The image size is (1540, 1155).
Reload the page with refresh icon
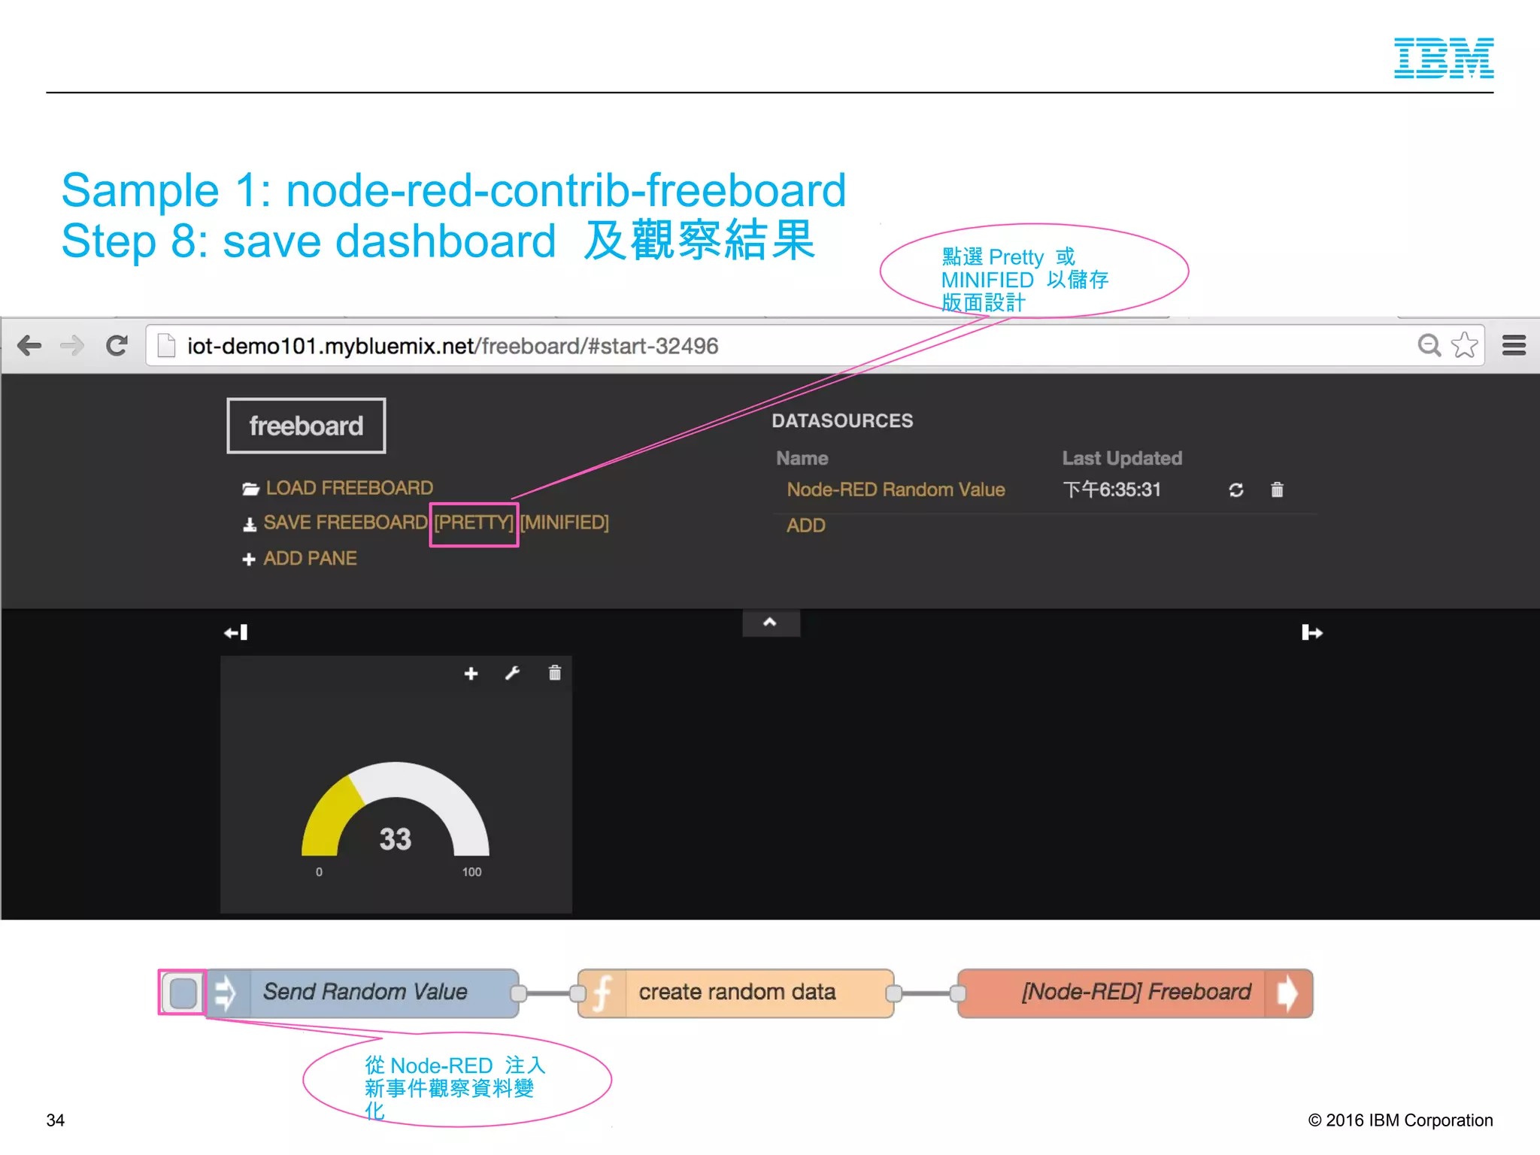point(117,346)
